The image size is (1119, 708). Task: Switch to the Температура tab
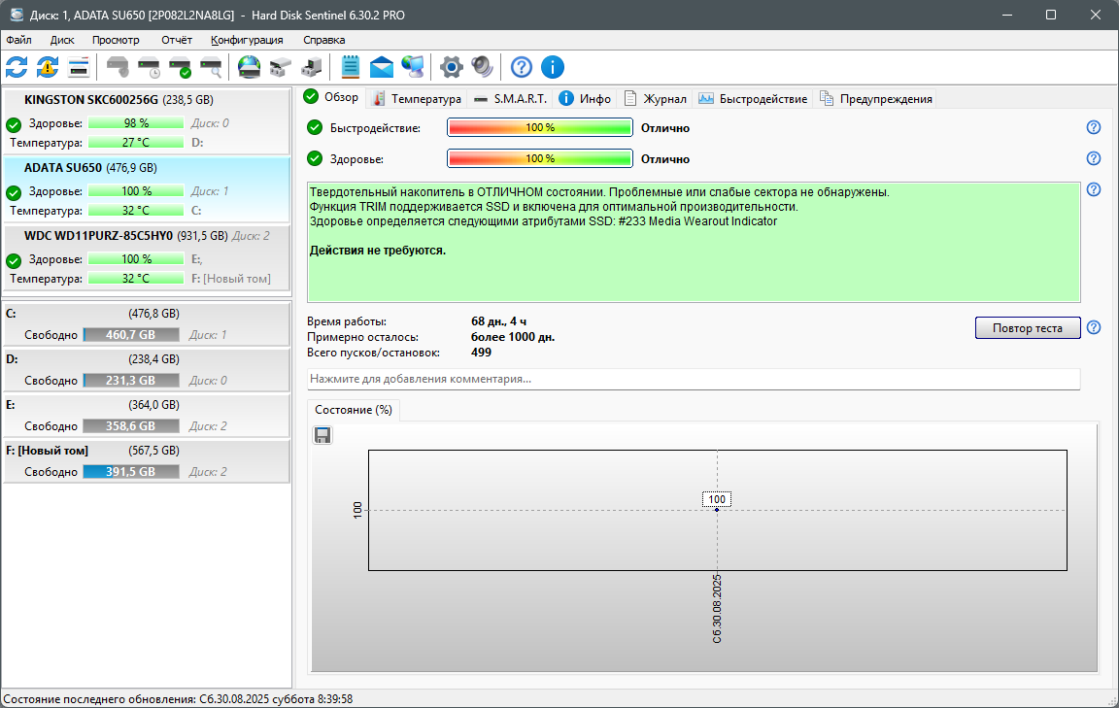(418, 98)
